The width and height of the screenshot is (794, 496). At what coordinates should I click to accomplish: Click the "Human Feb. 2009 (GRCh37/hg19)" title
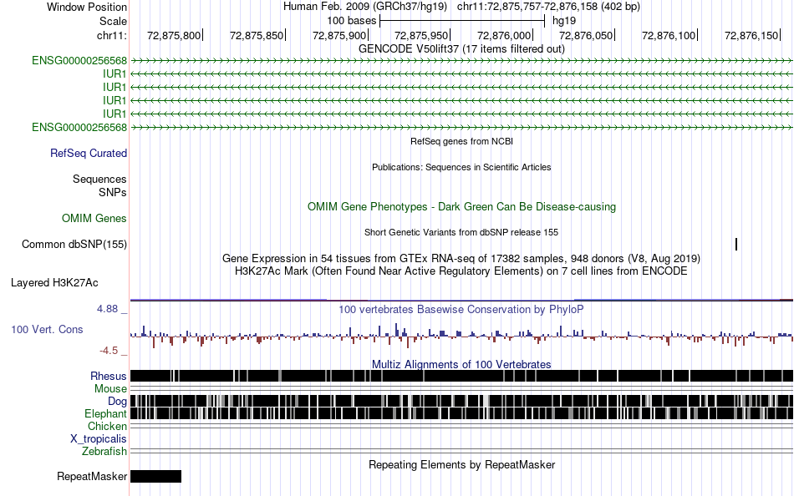tap(365, 7)
